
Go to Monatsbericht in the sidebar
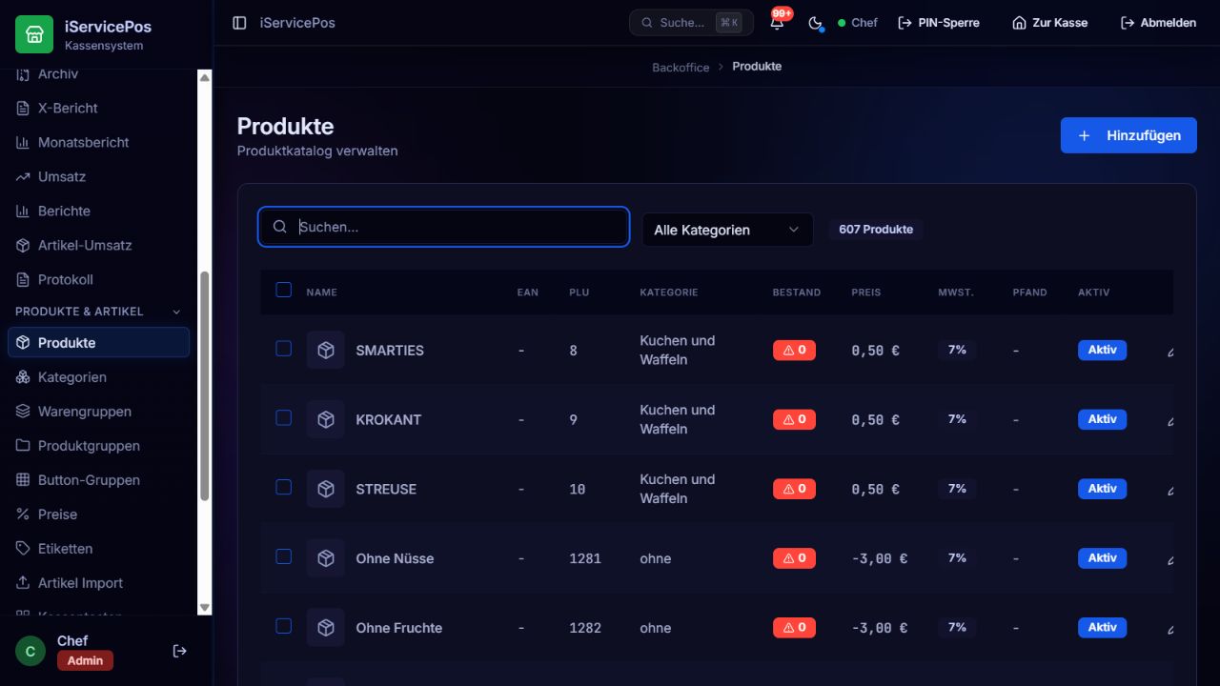(x=99, y=142)
